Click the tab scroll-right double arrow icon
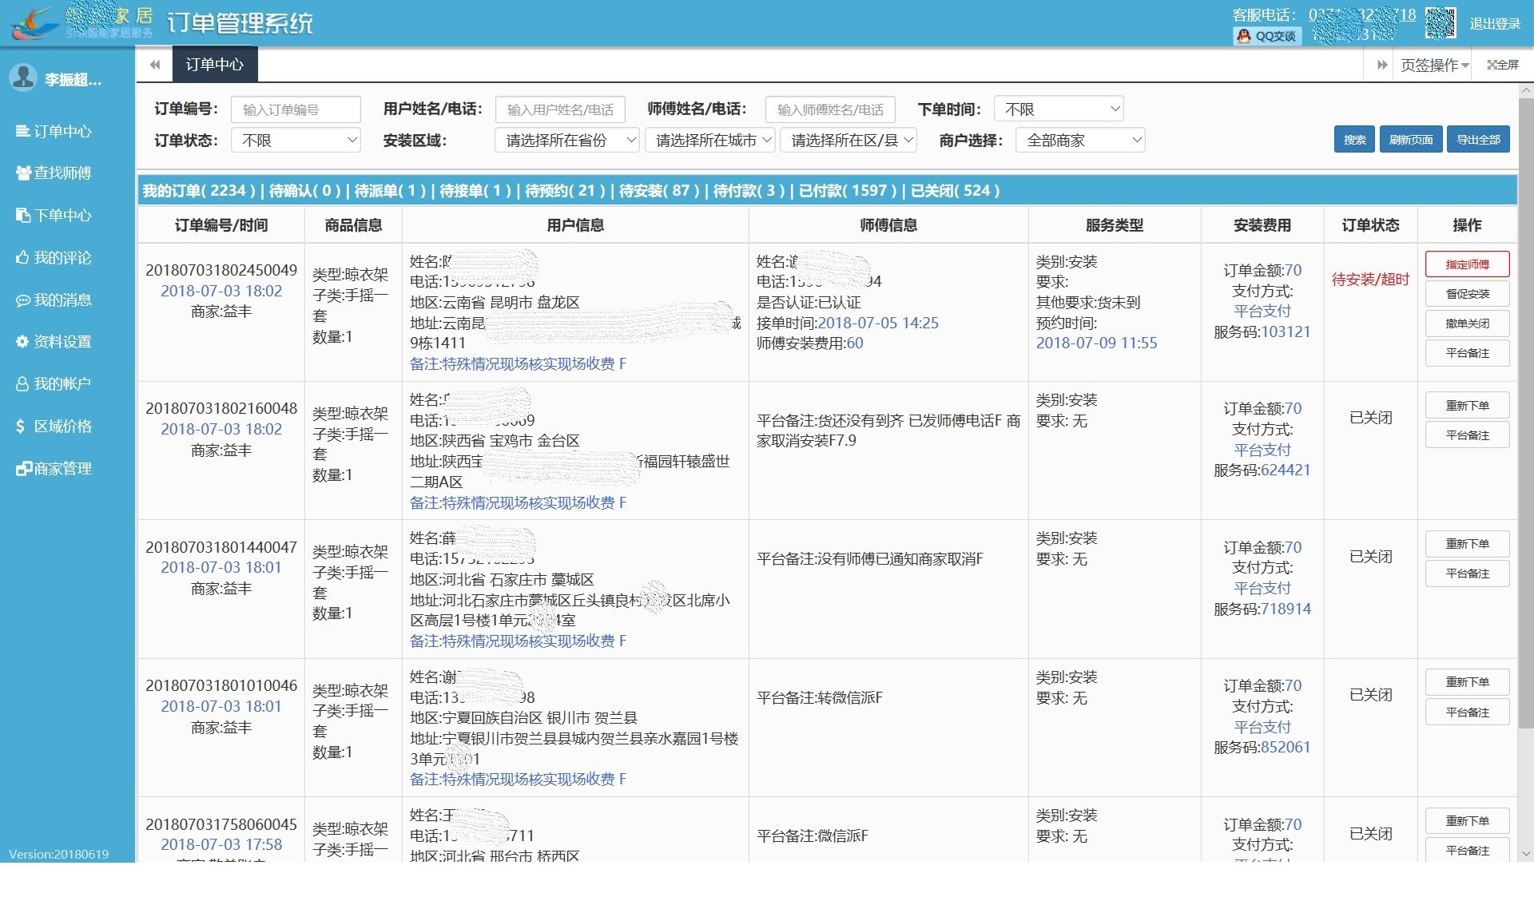1534x901 pixels. [1381, 65]
